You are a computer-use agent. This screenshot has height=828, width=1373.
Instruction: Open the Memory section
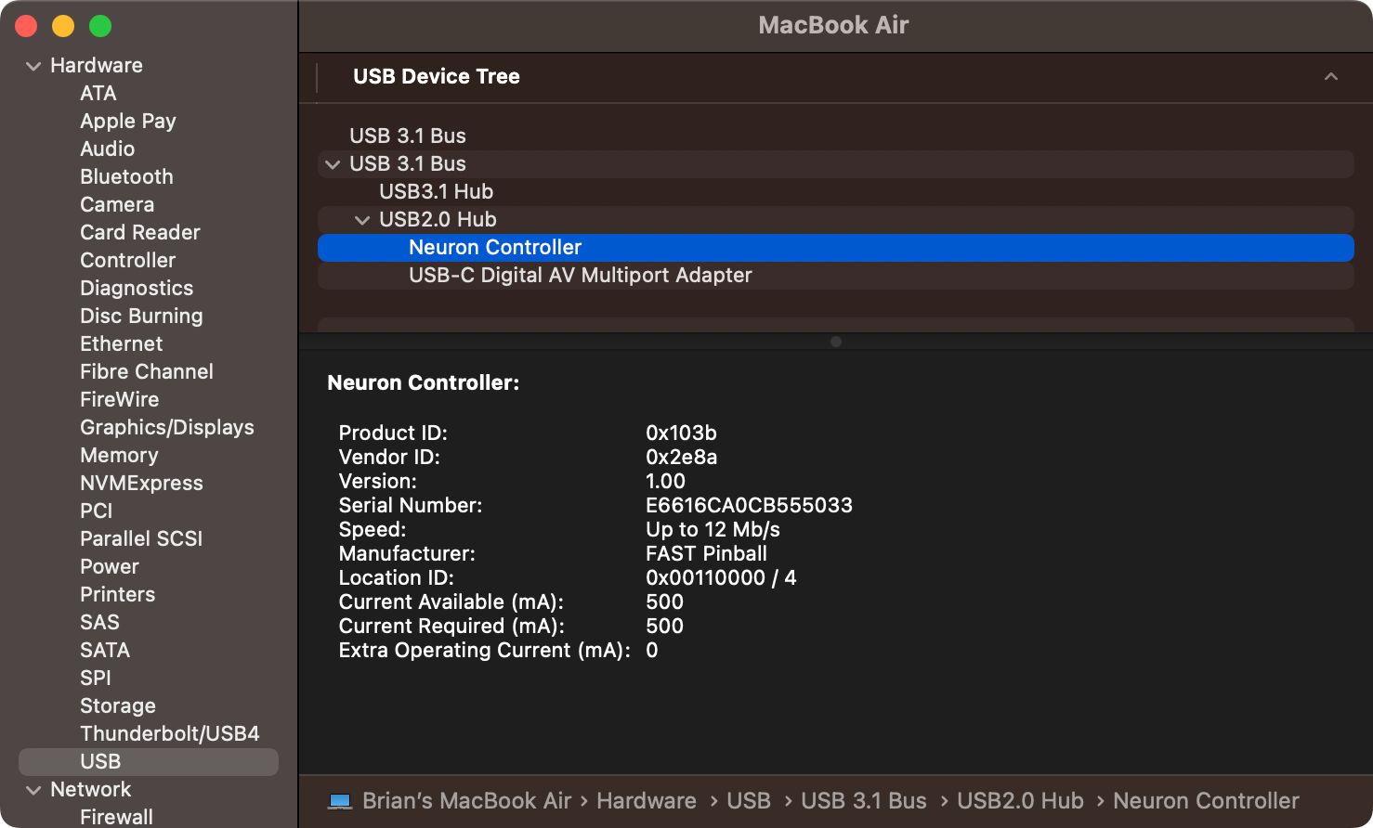119,455
